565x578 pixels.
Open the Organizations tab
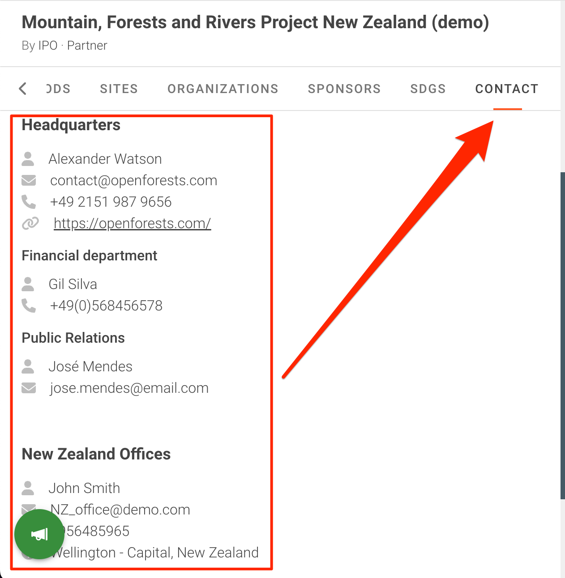(x=223, y=89)
